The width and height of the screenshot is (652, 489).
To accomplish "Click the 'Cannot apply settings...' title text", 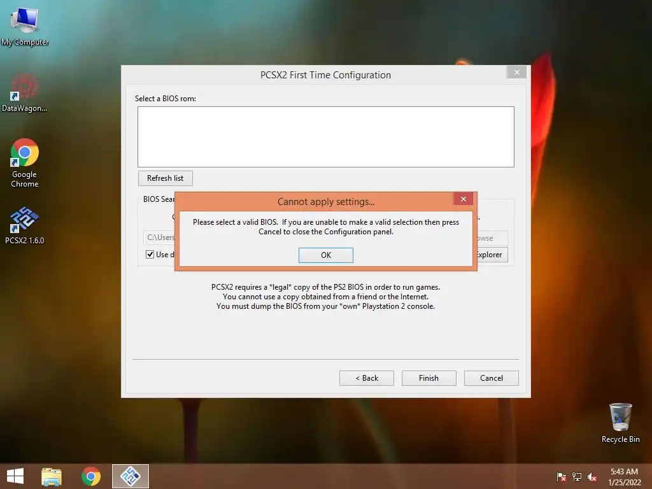I will click(x=326, y=202).
